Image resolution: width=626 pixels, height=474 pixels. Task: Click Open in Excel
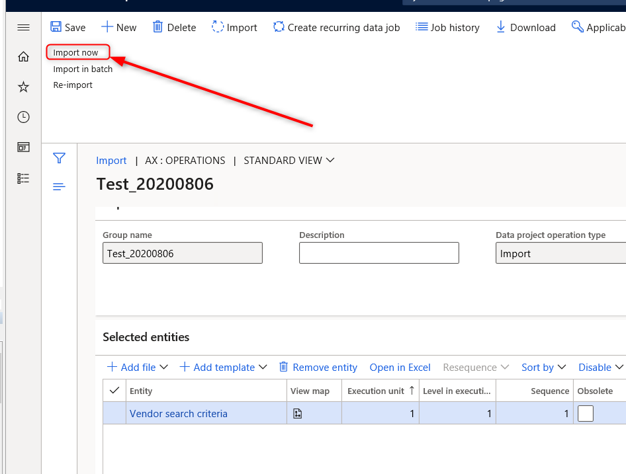click(400, 367)
